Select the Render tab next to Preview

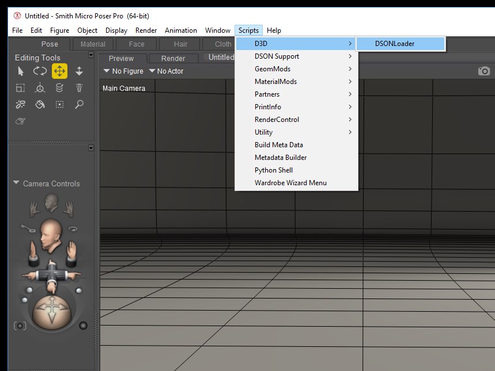tap(173, 58)
